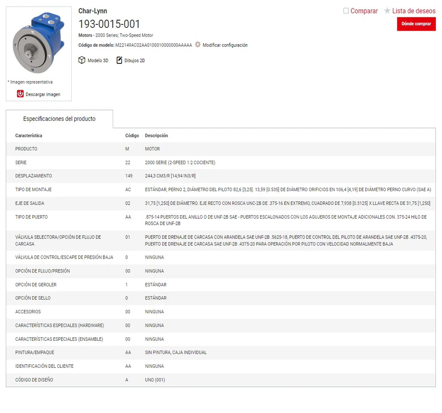Image resolution: width=442 pixels, height=413 pixels.
Task: Click the 3D cube icon for Modelo 3D
Action: [82, 60]
